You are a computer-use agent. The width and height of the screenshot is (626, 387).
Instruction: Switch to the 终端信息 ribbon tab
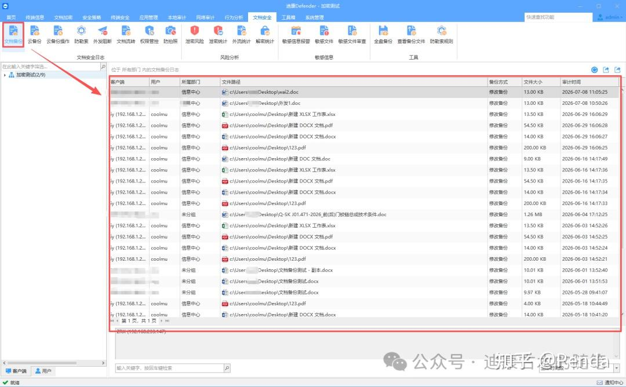[35, 17]
